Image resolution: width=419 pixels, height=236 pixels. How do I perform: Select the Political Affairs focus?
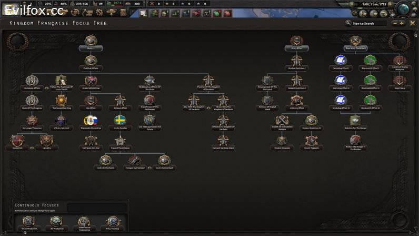pyautogui.click(x=91, y=63)
